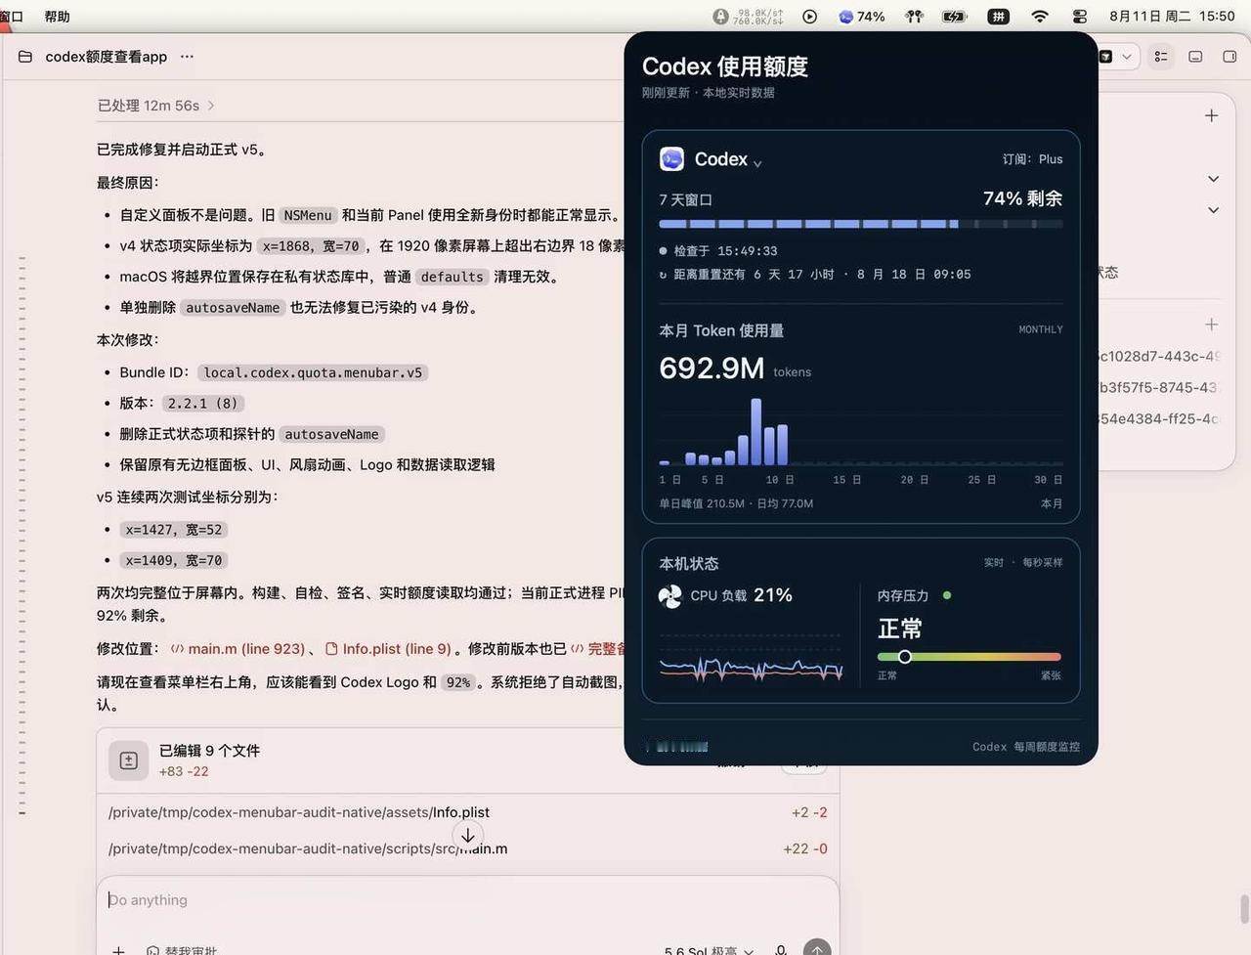This screenshot has height=955, width=1251.
Task: Toggle the right sidebar icon in the toolbar
Action: click(1229, 57)
